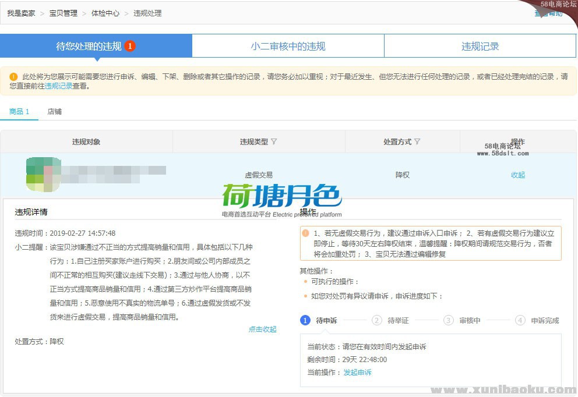Click the 发起申诉 link

coord(357,372)
